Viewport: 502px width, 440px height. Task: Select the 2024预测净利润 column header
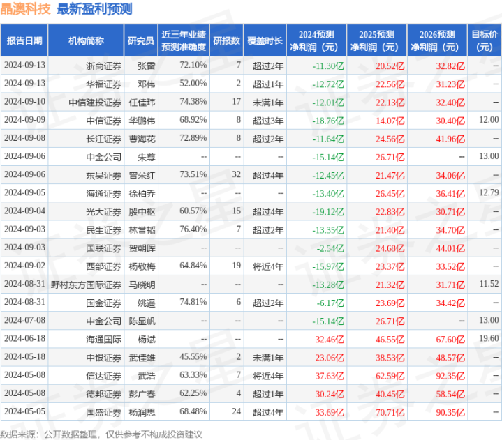coord(316,40)
